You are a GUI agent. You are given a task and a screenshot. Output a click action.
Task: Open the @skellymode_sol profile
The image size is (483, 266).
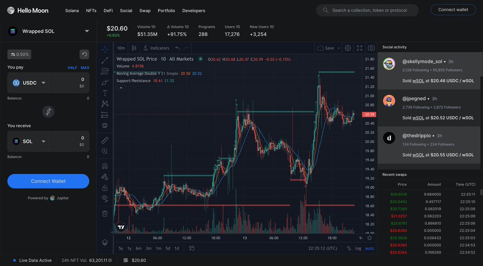(x=422, y=62)
